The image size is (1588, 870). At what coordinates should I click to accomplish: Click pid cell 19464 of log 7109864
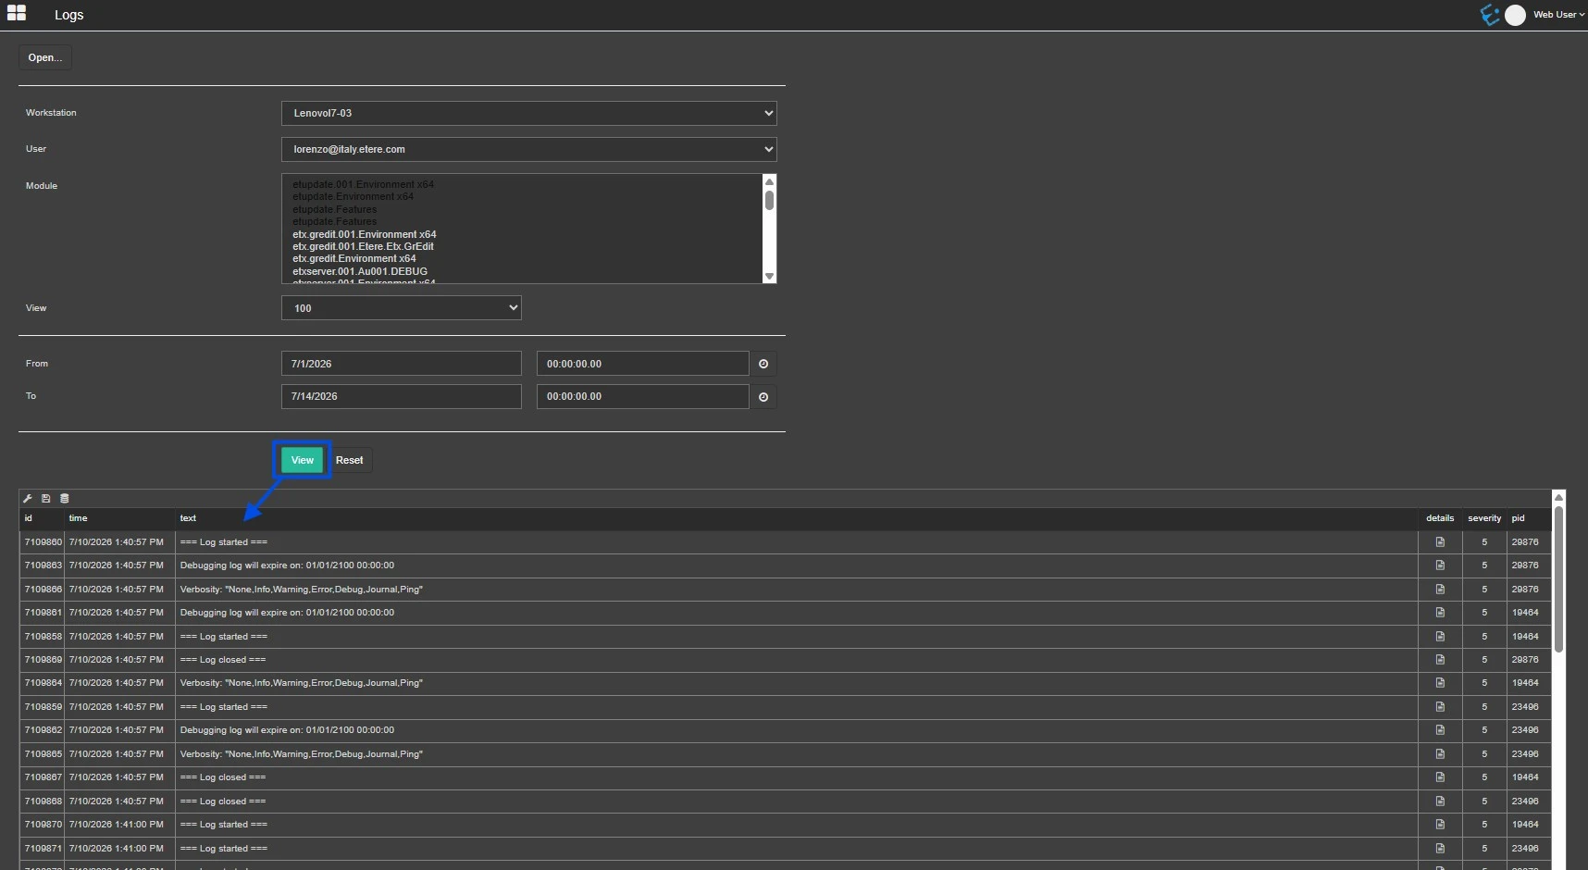[1529, 683]
